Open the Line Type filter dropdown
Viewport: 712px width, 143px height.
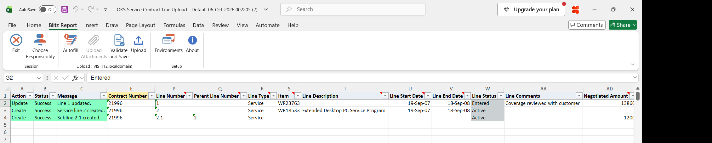(273, 96)
